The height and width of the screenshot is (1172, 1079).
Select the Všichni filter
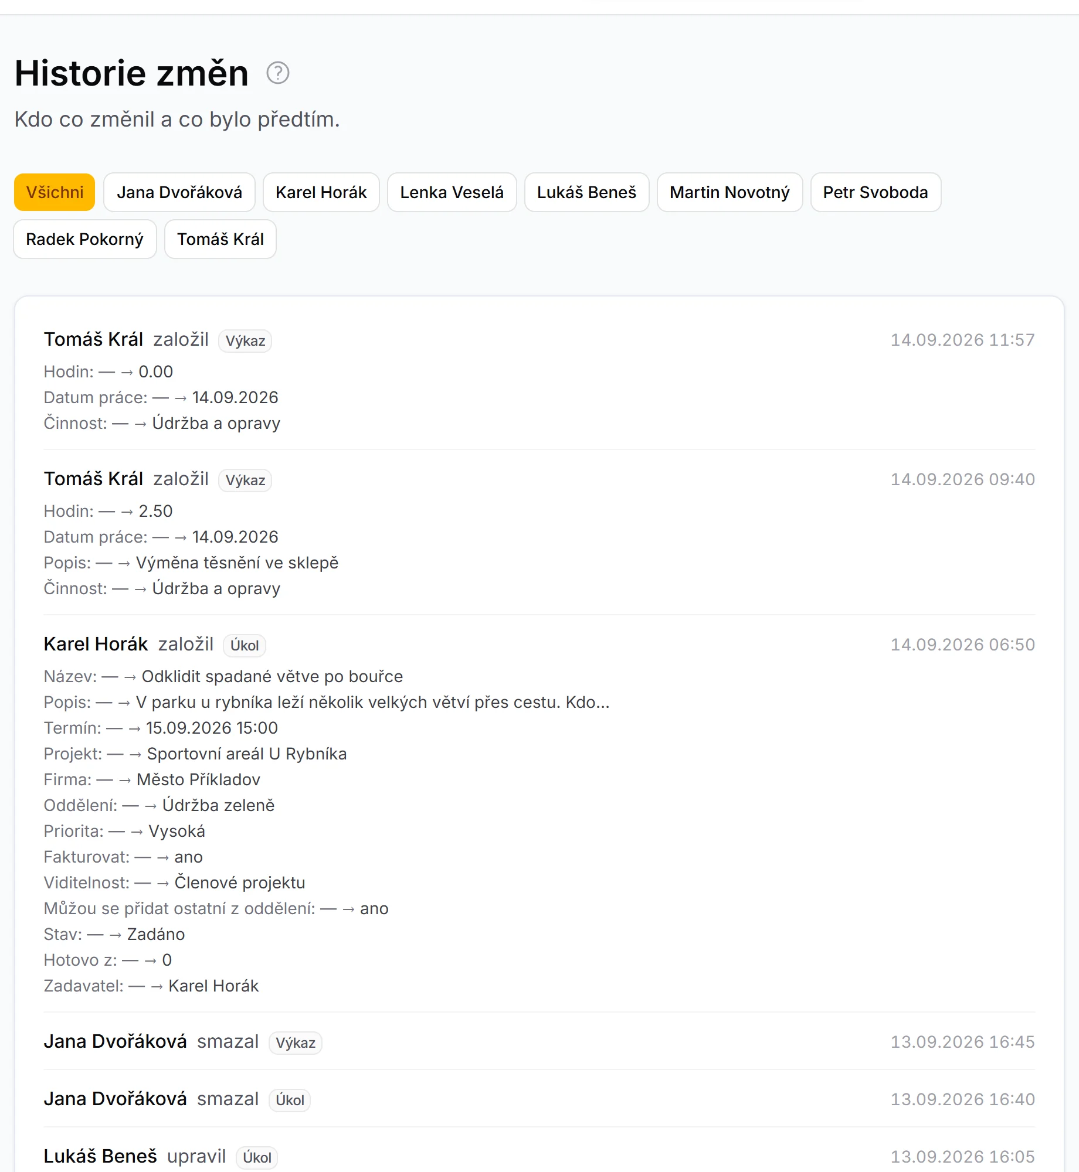[55, 192]
